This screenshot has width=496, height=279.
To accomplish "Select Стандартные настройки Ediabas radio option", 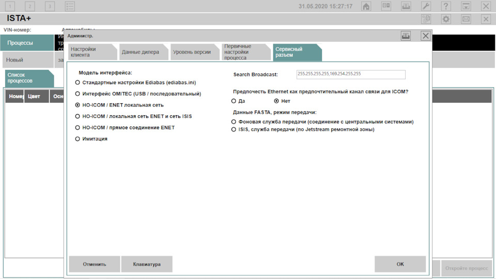I will [78, 83].
